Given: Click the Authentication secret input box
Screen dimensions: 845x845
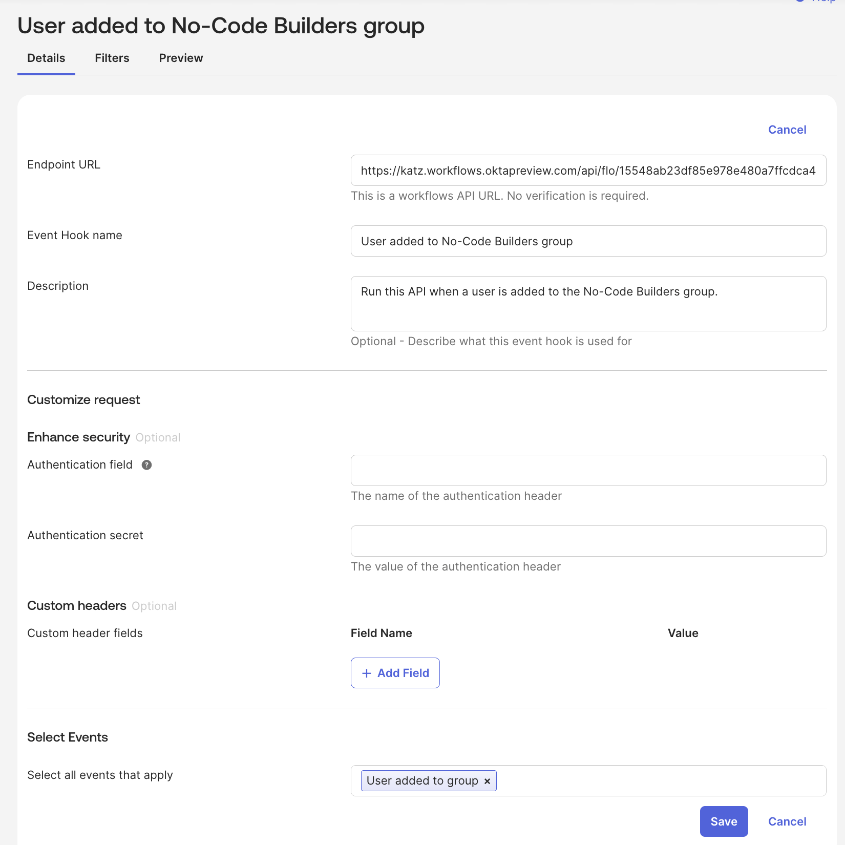Looking at the screenshot, I should (x=588, y=541).
